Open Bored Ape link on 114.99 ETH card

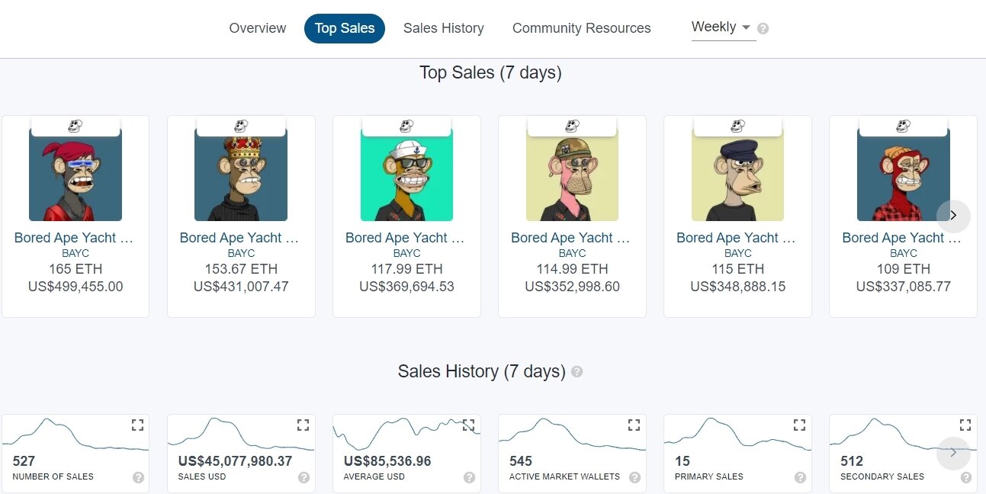point(570,238)
